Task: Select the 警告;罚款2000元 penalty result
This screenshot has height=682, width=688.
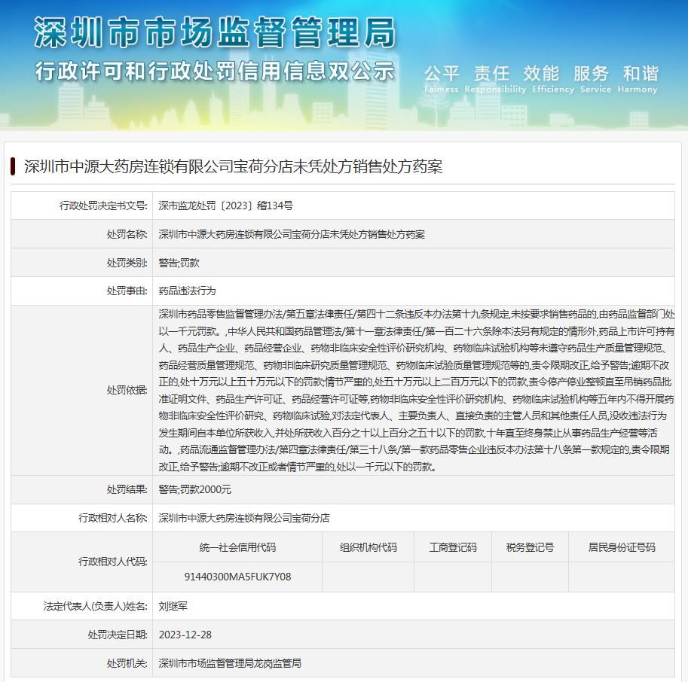Action: click(194, 489)
